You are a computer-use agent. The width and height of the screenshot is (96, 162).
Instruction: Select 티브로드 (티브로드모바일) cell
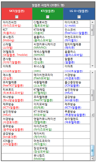pos(17,91)
